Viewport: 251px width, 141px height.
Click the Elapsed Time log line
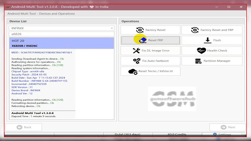tap(33, 116)
